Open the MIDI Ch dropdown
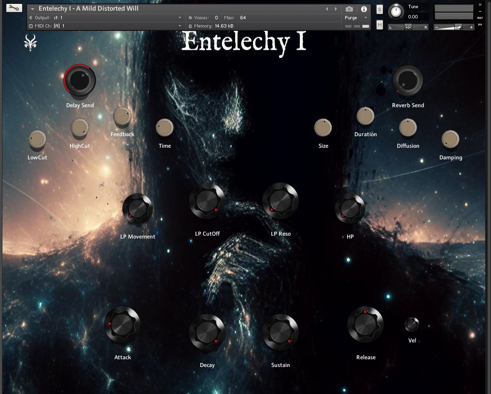Screen dimensions: 491x394 point(105,26)
